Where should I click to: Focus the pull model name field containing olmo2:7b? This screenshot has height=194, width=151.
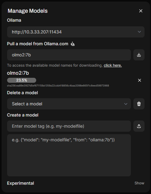[x=69, y=55]
